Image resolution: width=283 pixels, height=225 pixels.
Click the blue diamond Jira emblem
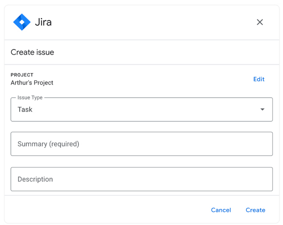click(22, 22)
